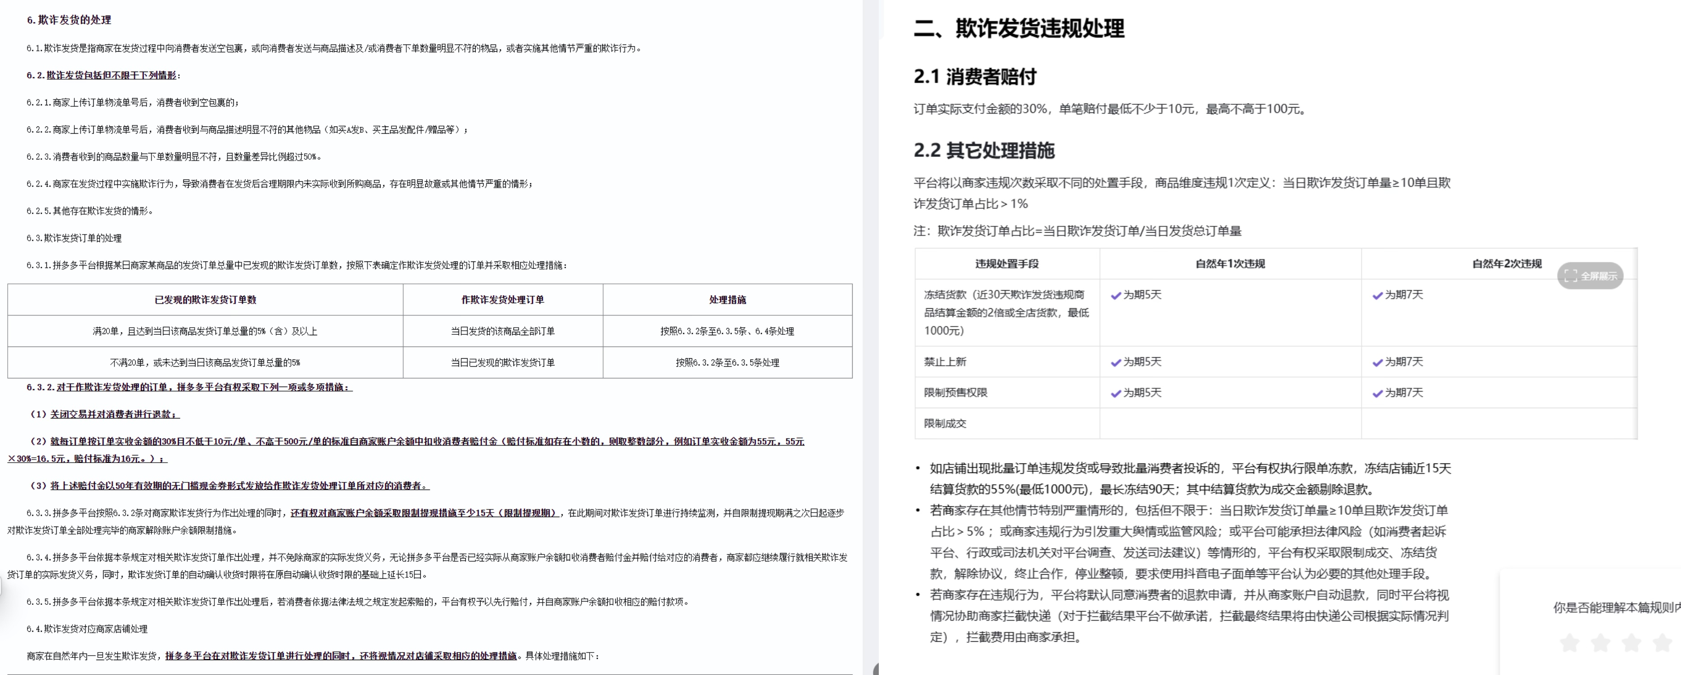Click the fullscreen expand icon inside 全屏展示

[x=1572, y=276]
